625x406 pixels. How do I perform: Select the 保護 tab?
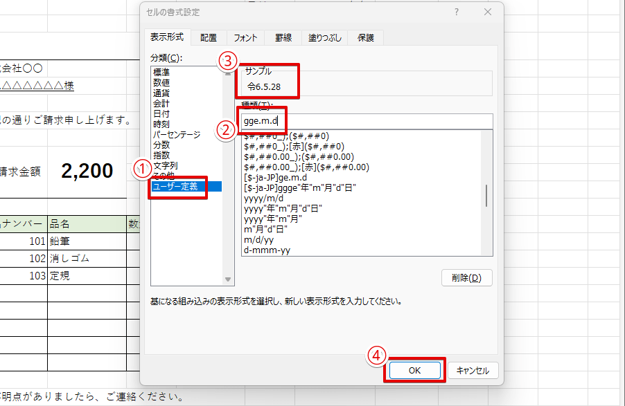(x=366, y=38)
